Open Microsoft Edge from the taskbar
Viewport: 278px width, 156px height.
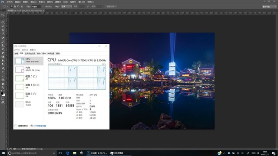[x=68, y=153]
